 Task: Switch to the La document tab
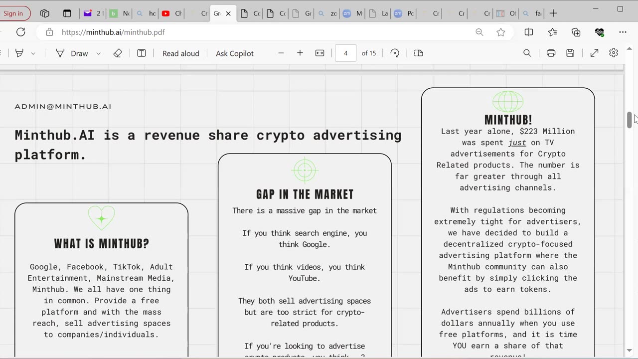click(378, 13)
